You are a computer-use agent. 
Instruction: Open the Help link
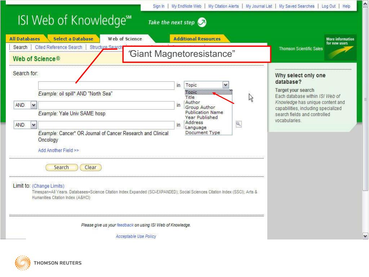[x=346, y=6]
